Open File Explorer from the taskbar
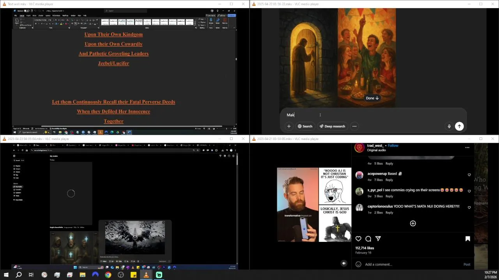Screen dimensions: 499x280 (x=83, y=275)
